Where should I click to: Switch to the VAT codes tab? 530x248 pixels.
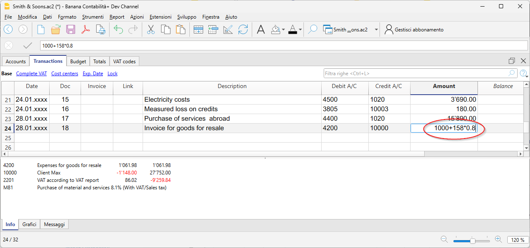click(124, 61)
